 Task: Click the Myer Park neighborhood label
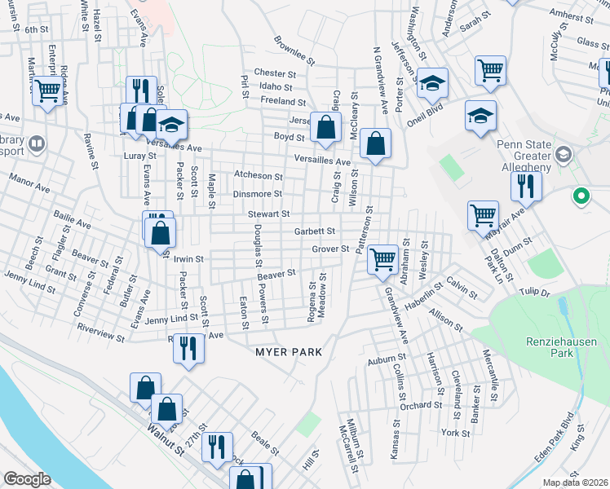[289, 352]
